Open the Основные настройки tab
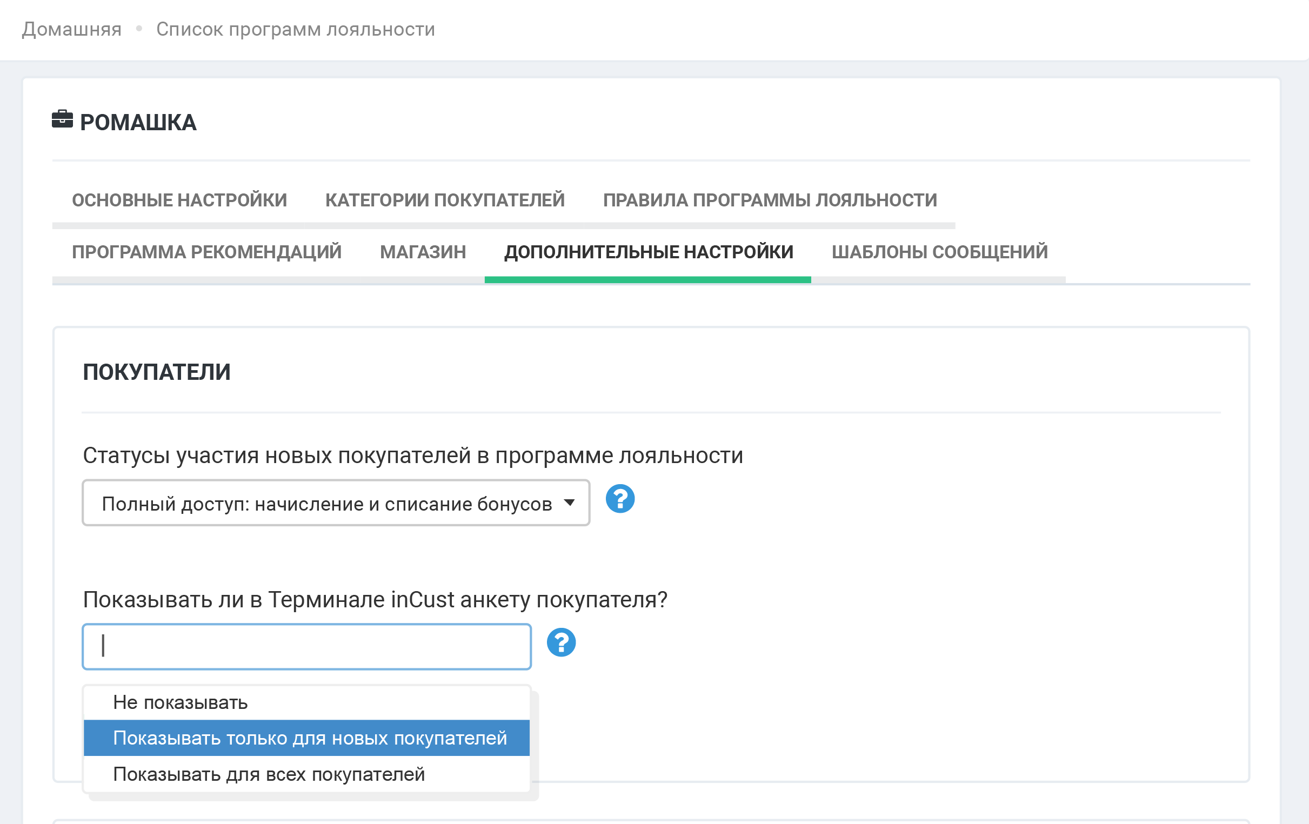This screenshot has width=1309, height=824. pos(179,200)
